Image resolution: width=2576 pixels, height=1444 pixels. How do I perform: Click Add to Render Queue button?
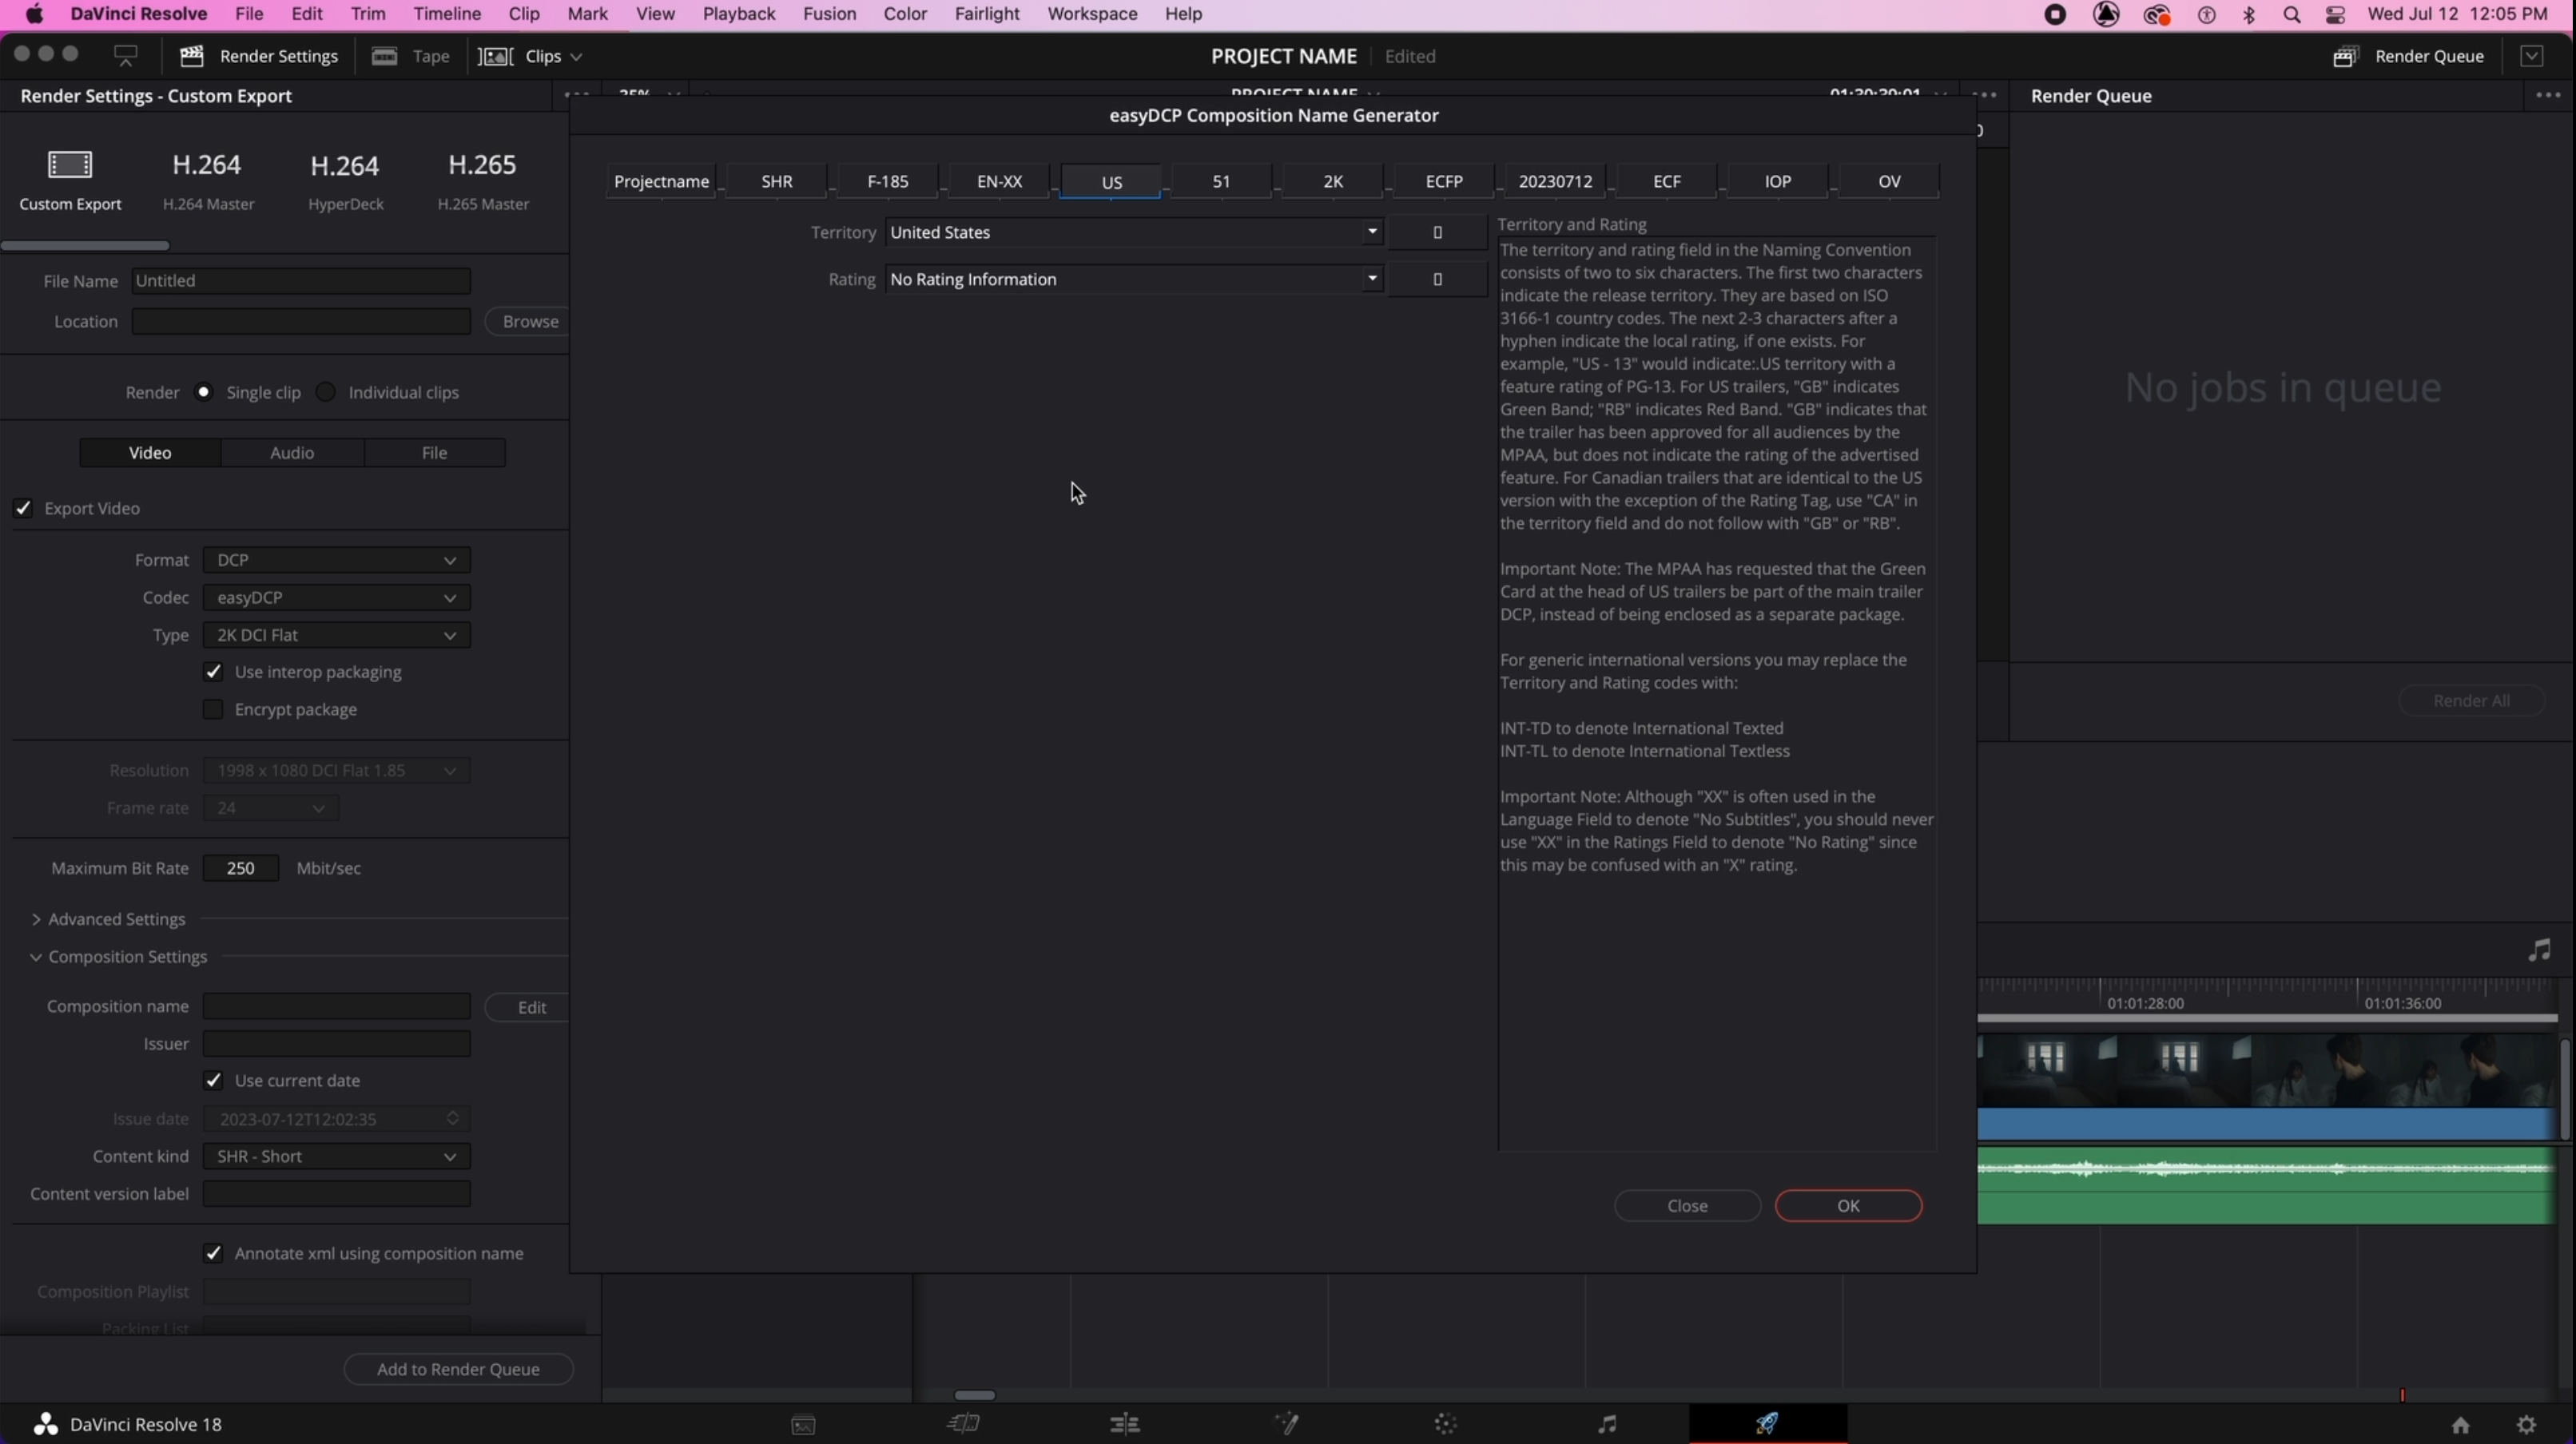[x=458, y=1369]
